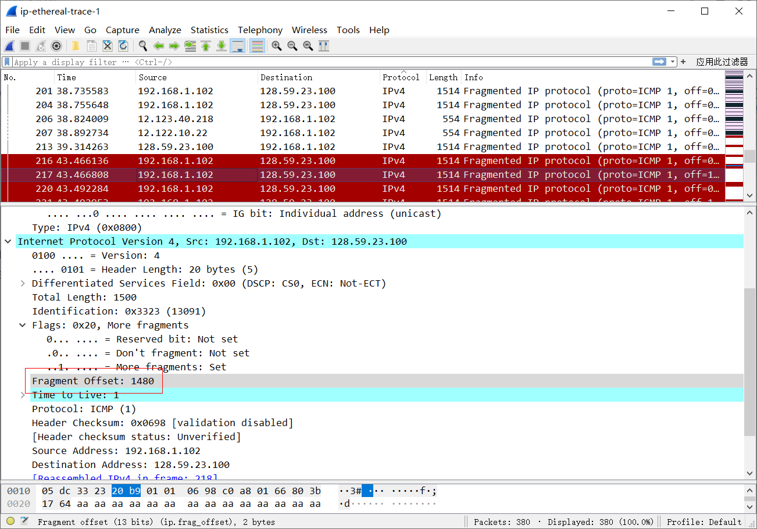Image resolution: width=757 pixels, height=529 pixels.
Task: Open the Help menu
Action: (379, 30)
